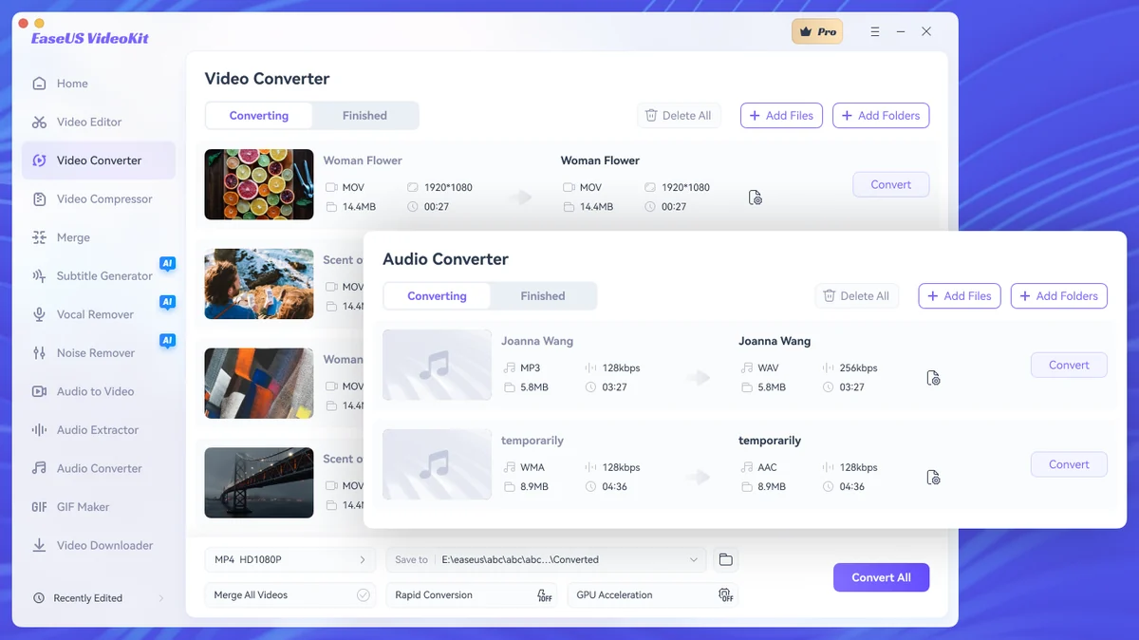This screenshot has width=1139, height=640.
Task: Open output settings for Joanna Wang audio
Action: click(x=934, y=378)
